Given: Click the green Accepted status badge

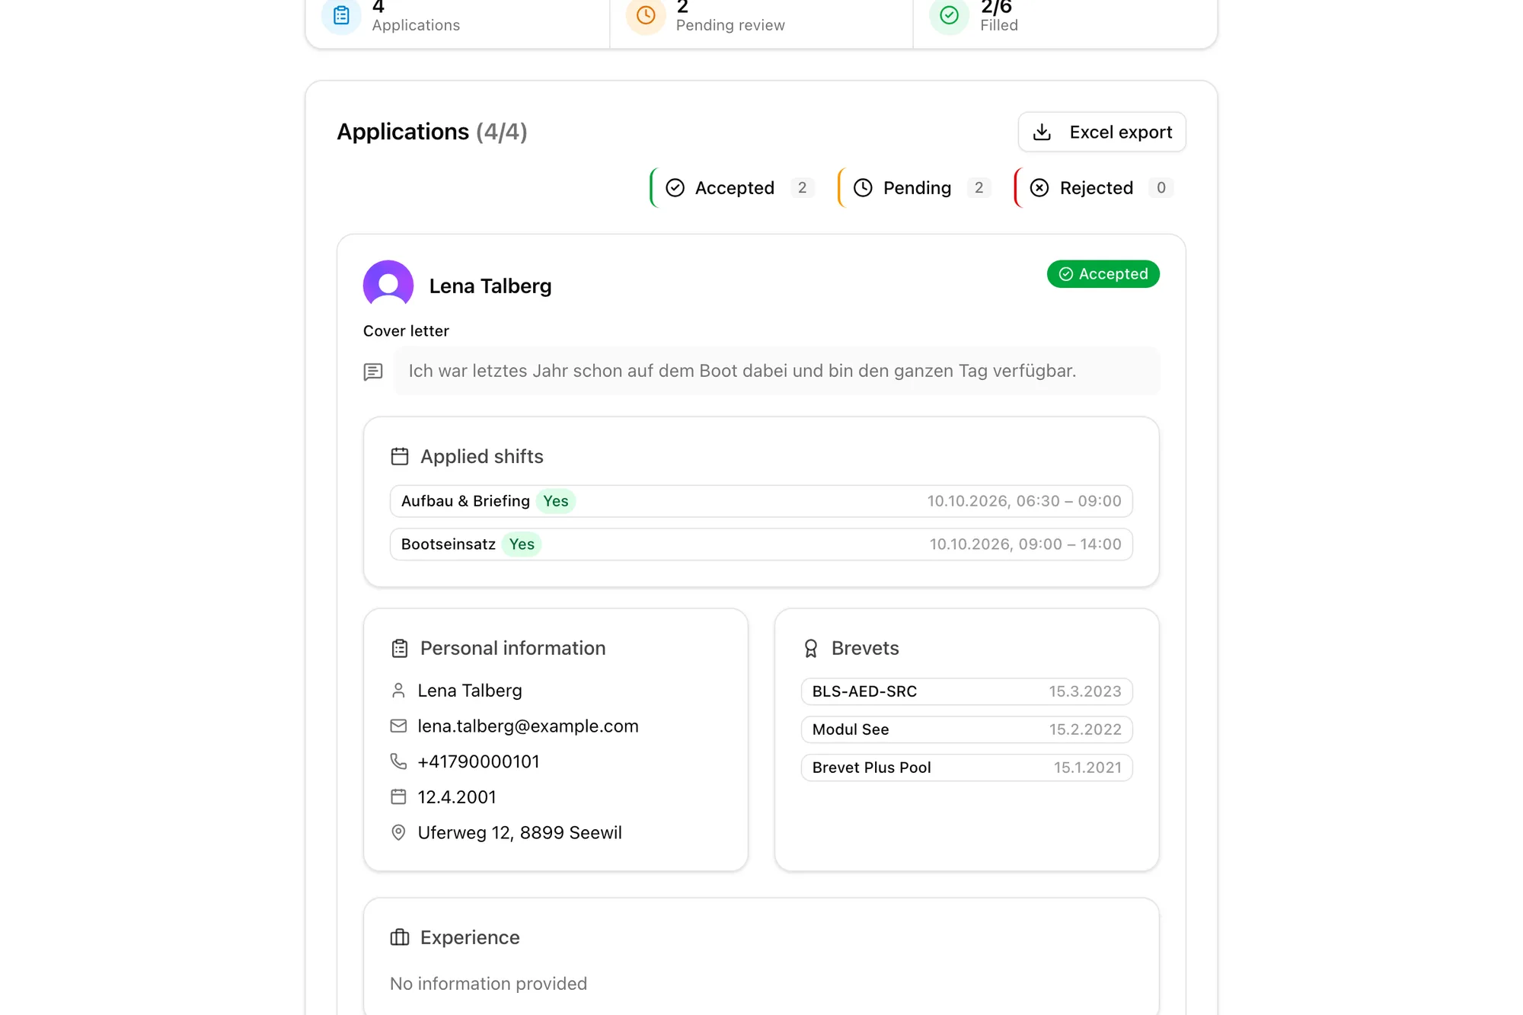Looking at the screenshot, I should 1103,274.
